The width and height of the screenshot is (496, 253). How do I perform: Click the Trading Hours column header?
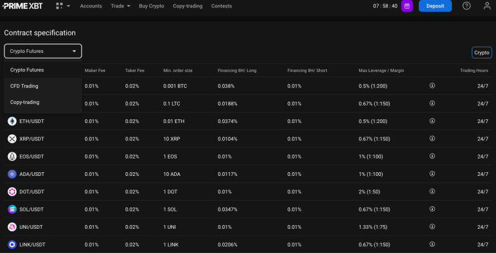[x=474, y=70]
